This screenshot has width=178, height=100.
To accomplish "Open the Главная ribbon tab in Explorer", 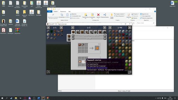I will 56,11.
